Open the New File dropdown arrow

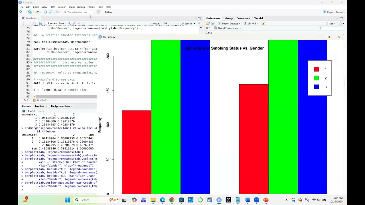[x=25, y=12]
